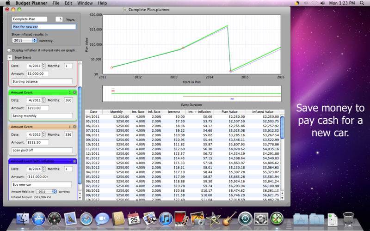Click the Trash icon in the dock
The image size is (370, 231).
[349, 219]
